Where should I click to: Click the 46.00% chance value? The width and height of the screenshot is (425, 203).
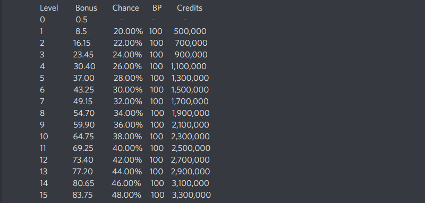(126, 183)
